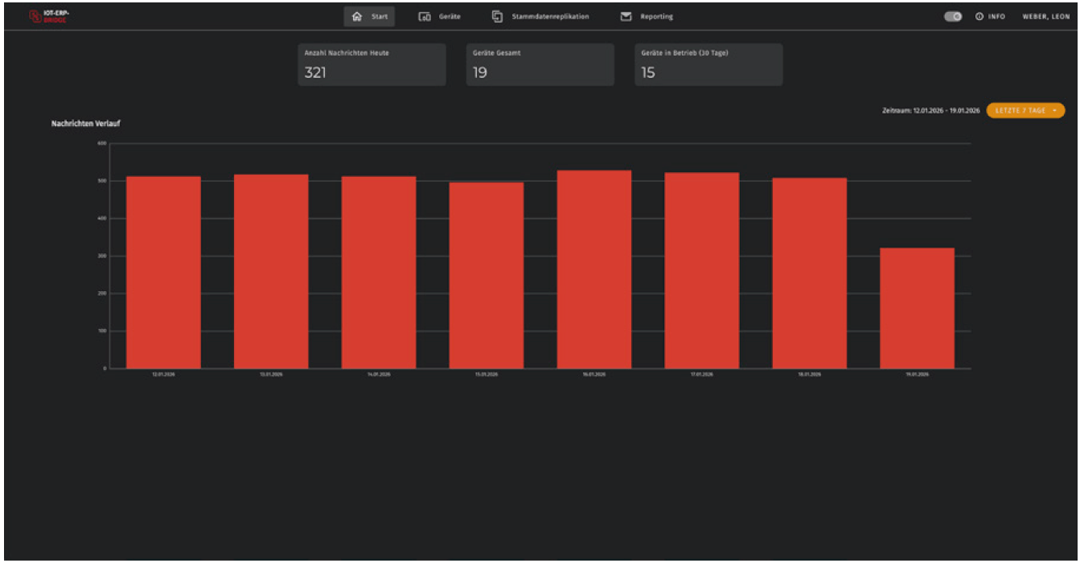
Task: Click the Anzahl Nachrichten Heute card
Action: point(372,65)
